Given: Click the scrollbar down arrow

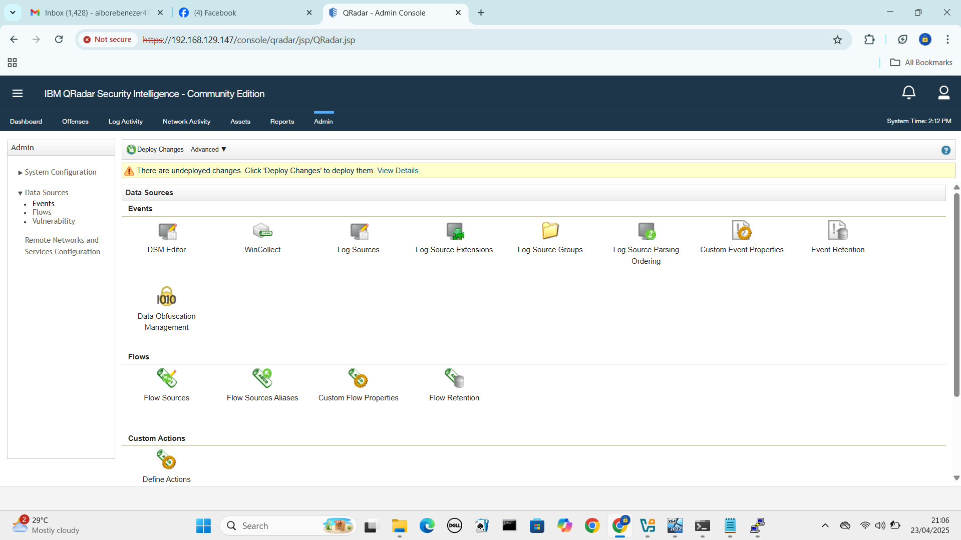Looking at the screenshot, I should (x=956, y=478).
